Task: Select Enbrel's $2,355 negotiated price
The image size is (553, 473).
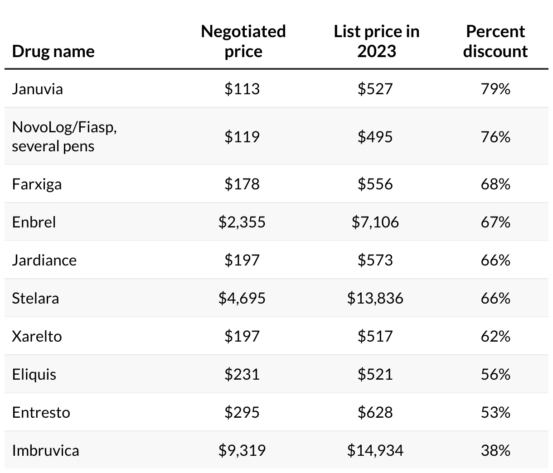Action: [x=242, y=222]
